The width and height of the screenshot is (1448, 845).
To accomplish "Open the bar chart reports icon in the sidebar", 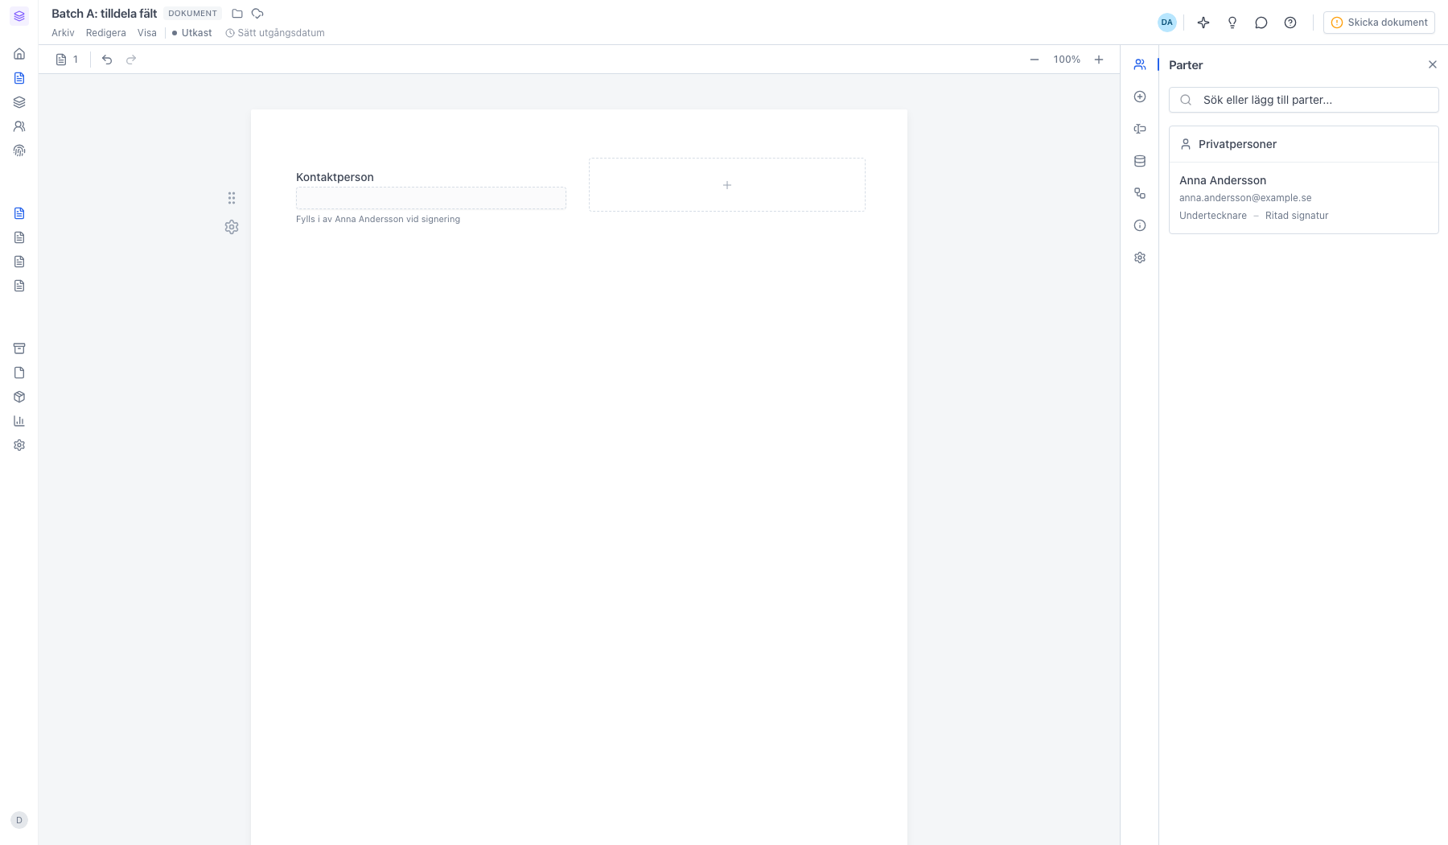I will point(19,421).
